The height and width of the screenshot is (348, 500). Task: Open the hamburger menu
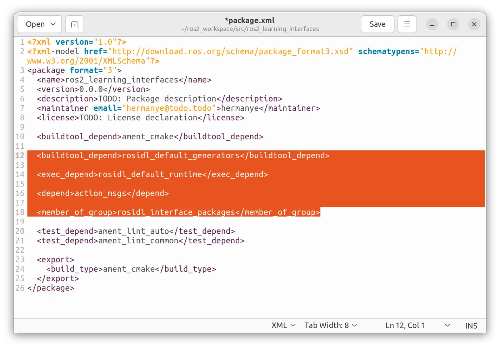pos(407,24)
